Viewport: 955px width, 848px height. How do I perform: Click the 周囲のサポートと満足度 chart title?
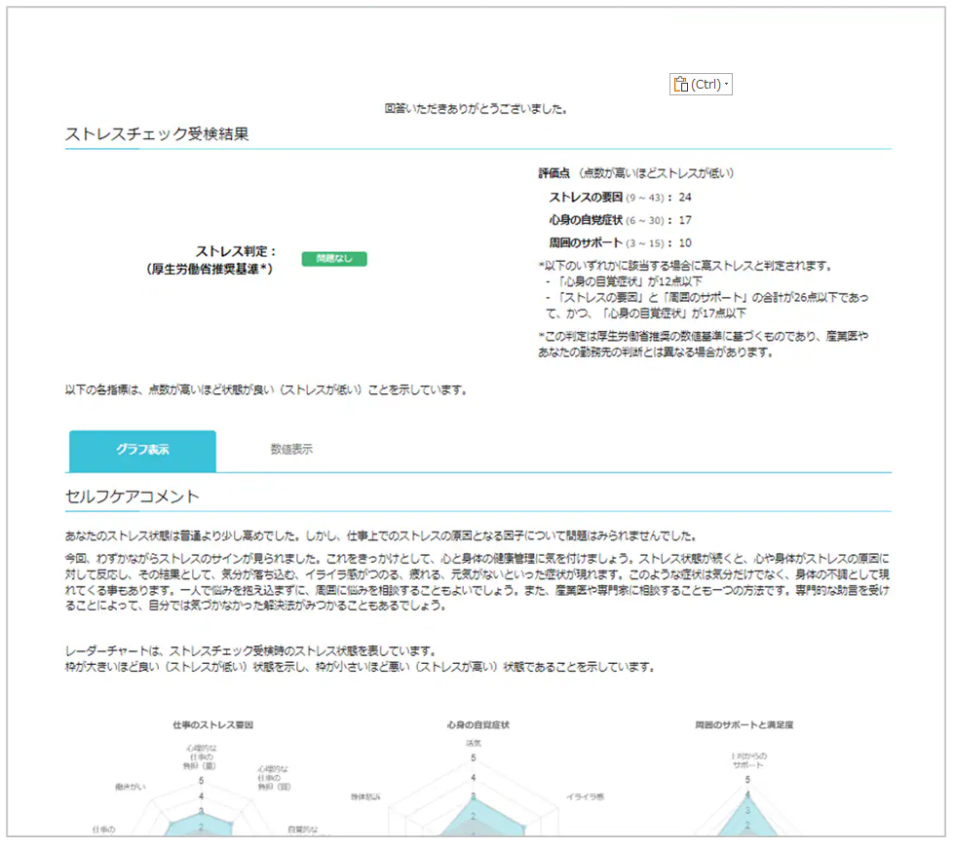click(x=744, y=724)
